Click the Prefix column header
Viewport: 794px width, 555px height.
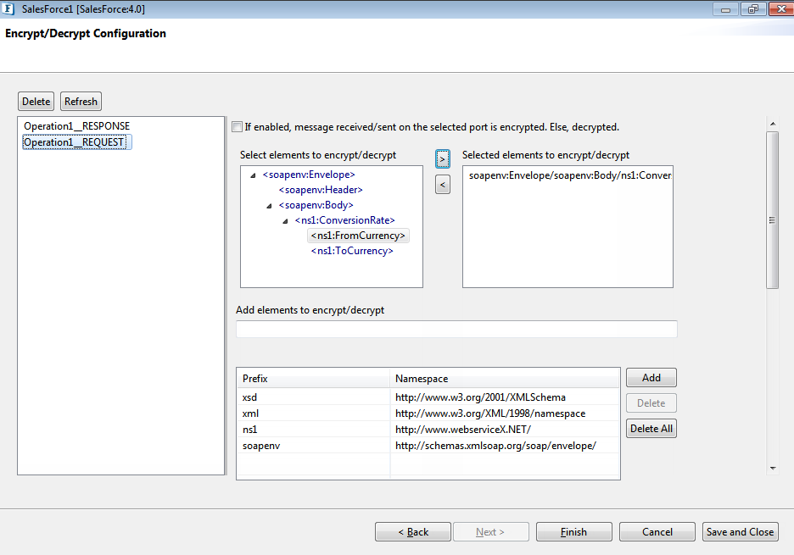click(313, 379)
